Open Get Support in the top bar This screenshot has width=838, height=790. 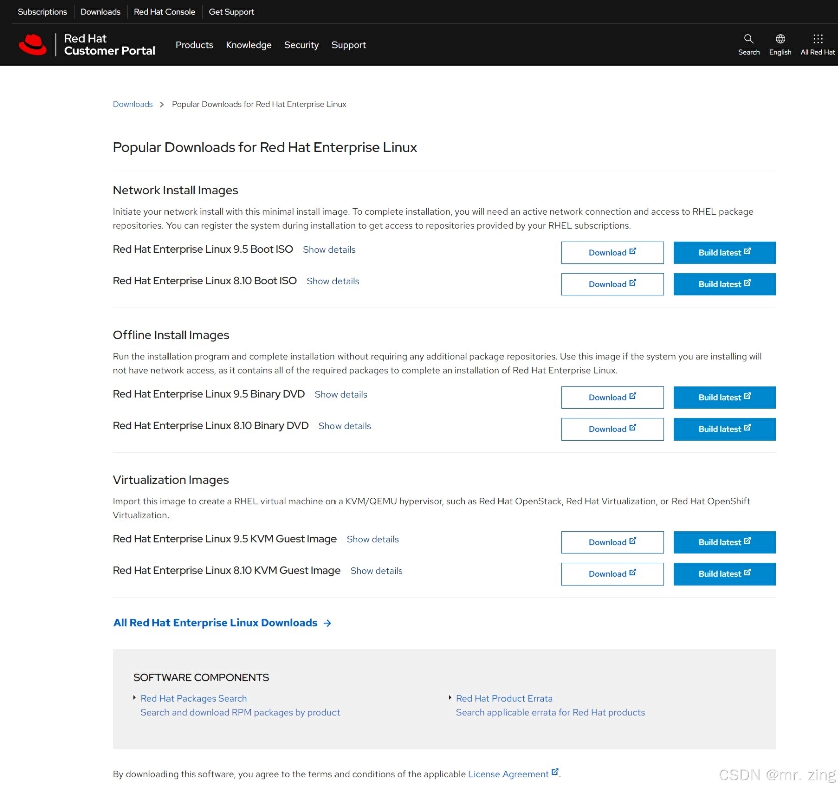click(x=231, y=12)
